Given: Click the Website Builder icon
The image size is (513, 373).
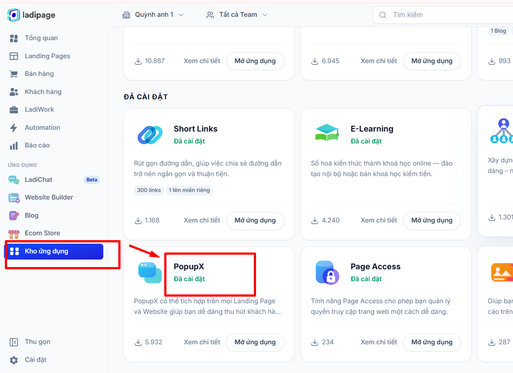Looking at the screenshot, I should [x=14, y=198].
